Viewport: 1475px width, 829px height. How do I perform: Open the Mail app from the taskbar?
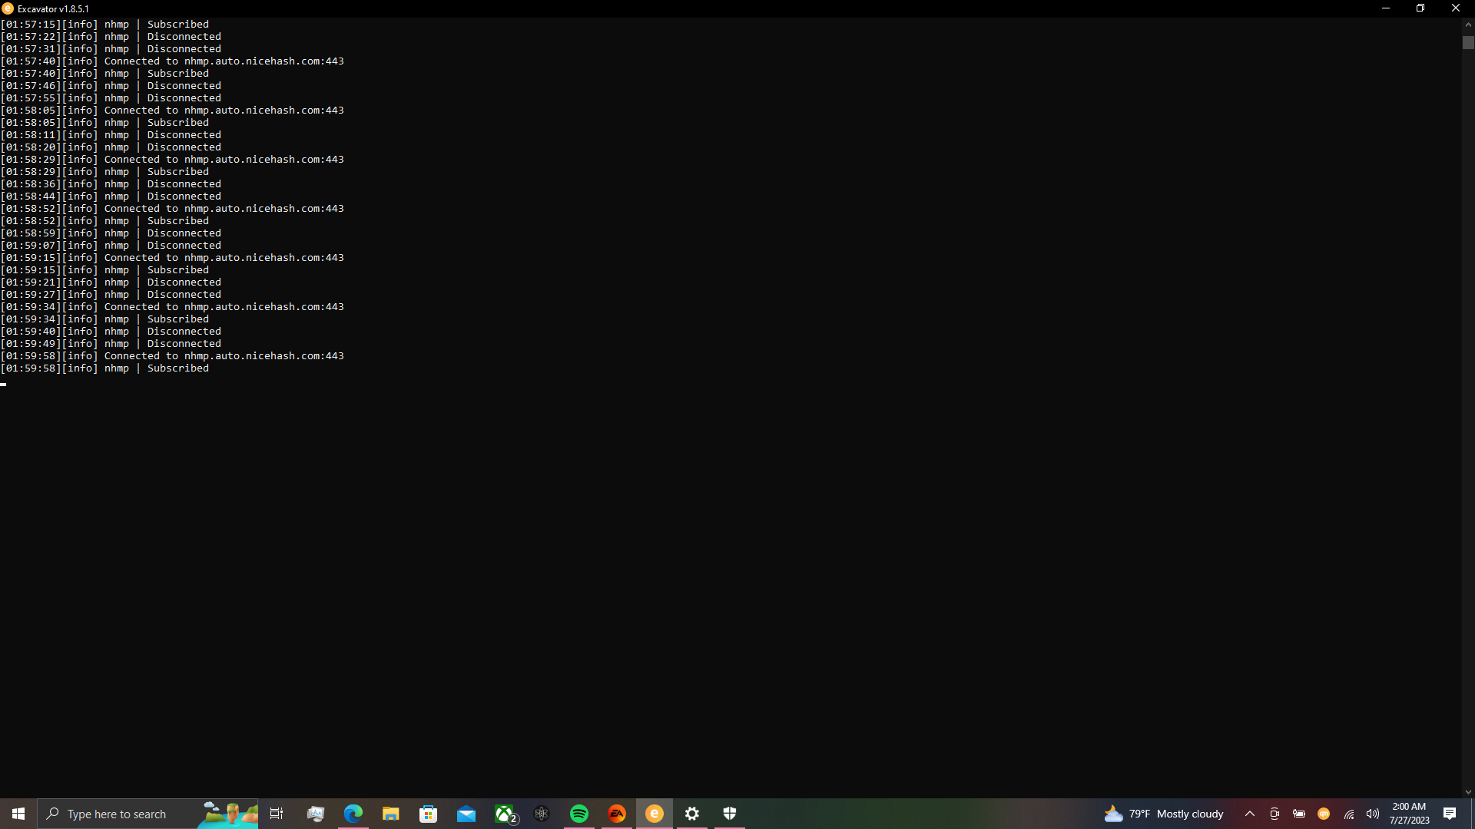click(466, 814)
